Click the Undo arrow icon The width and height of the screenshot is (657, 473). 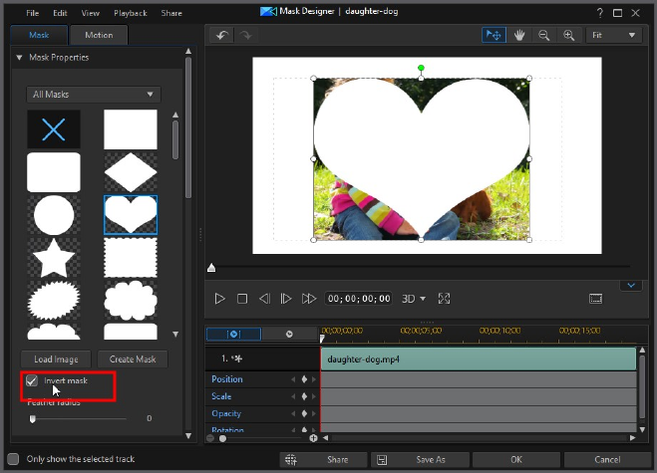pos(222,36)
